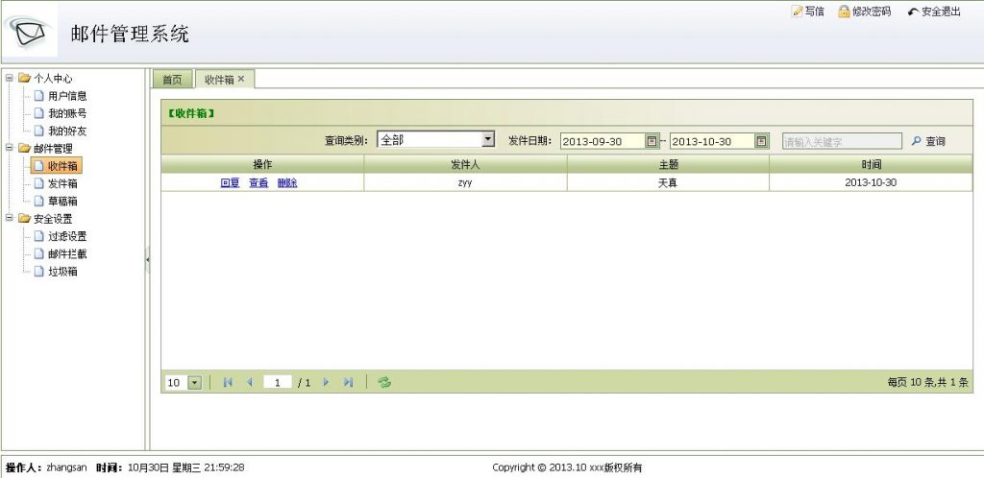The image size is (984, 478).
Task: Click the start date field 2013-09-30
Action: 603,141
